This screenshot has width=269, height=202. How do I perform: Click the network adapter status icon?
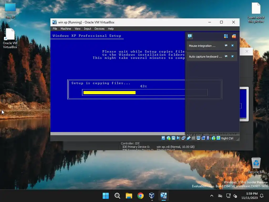click(183, 138)
